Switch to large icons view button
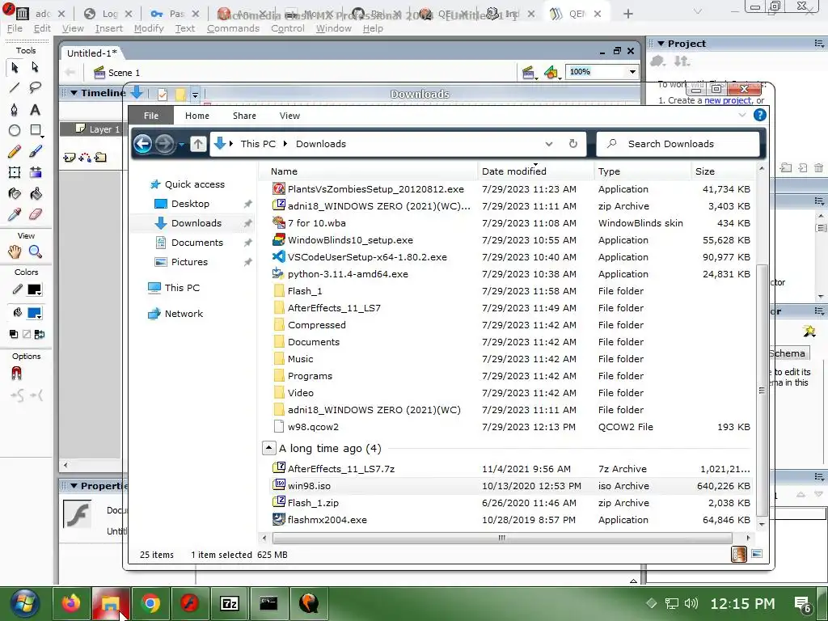Viewport: 828px width, 621px height. pyautogui.click(x=757, y=554)
